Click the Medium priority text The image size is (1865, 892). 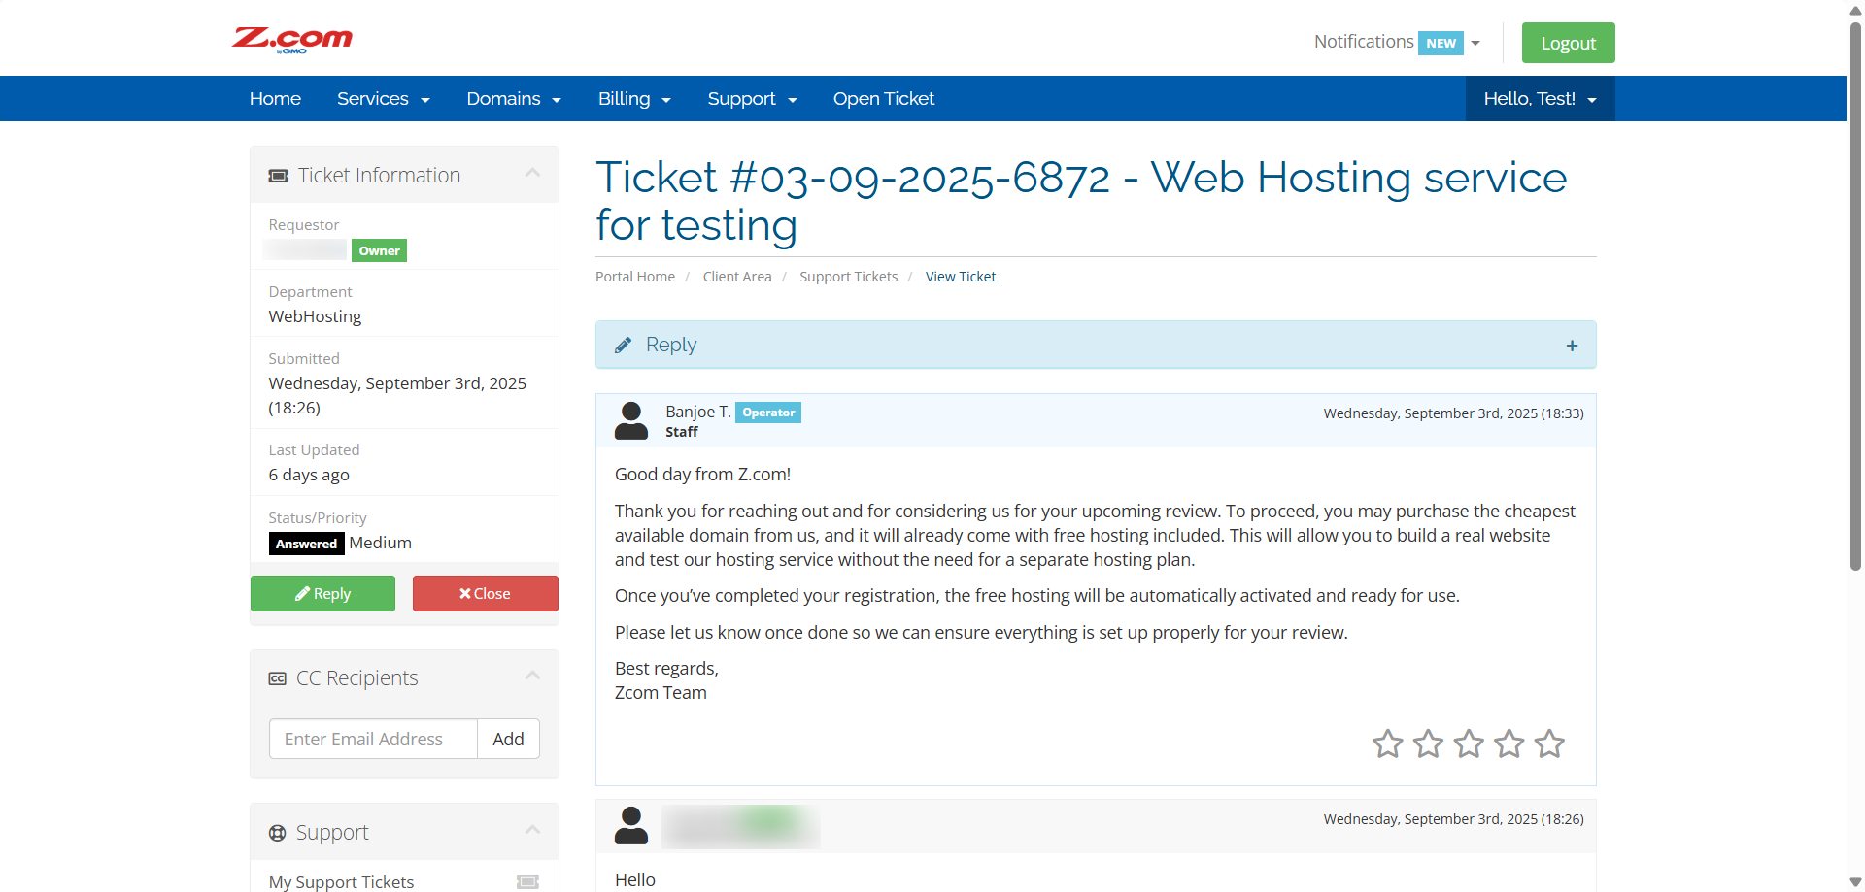381,543
